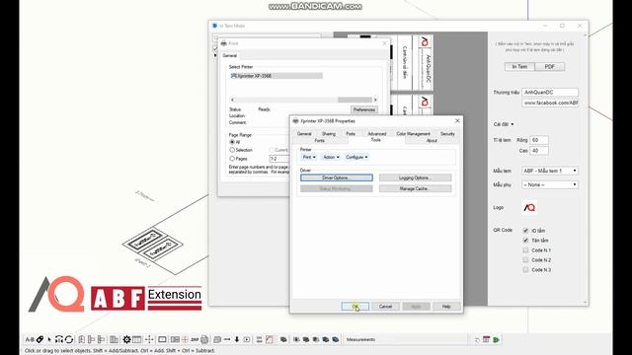
Task: Choose the Selection radio button
Action: point(232,150)
